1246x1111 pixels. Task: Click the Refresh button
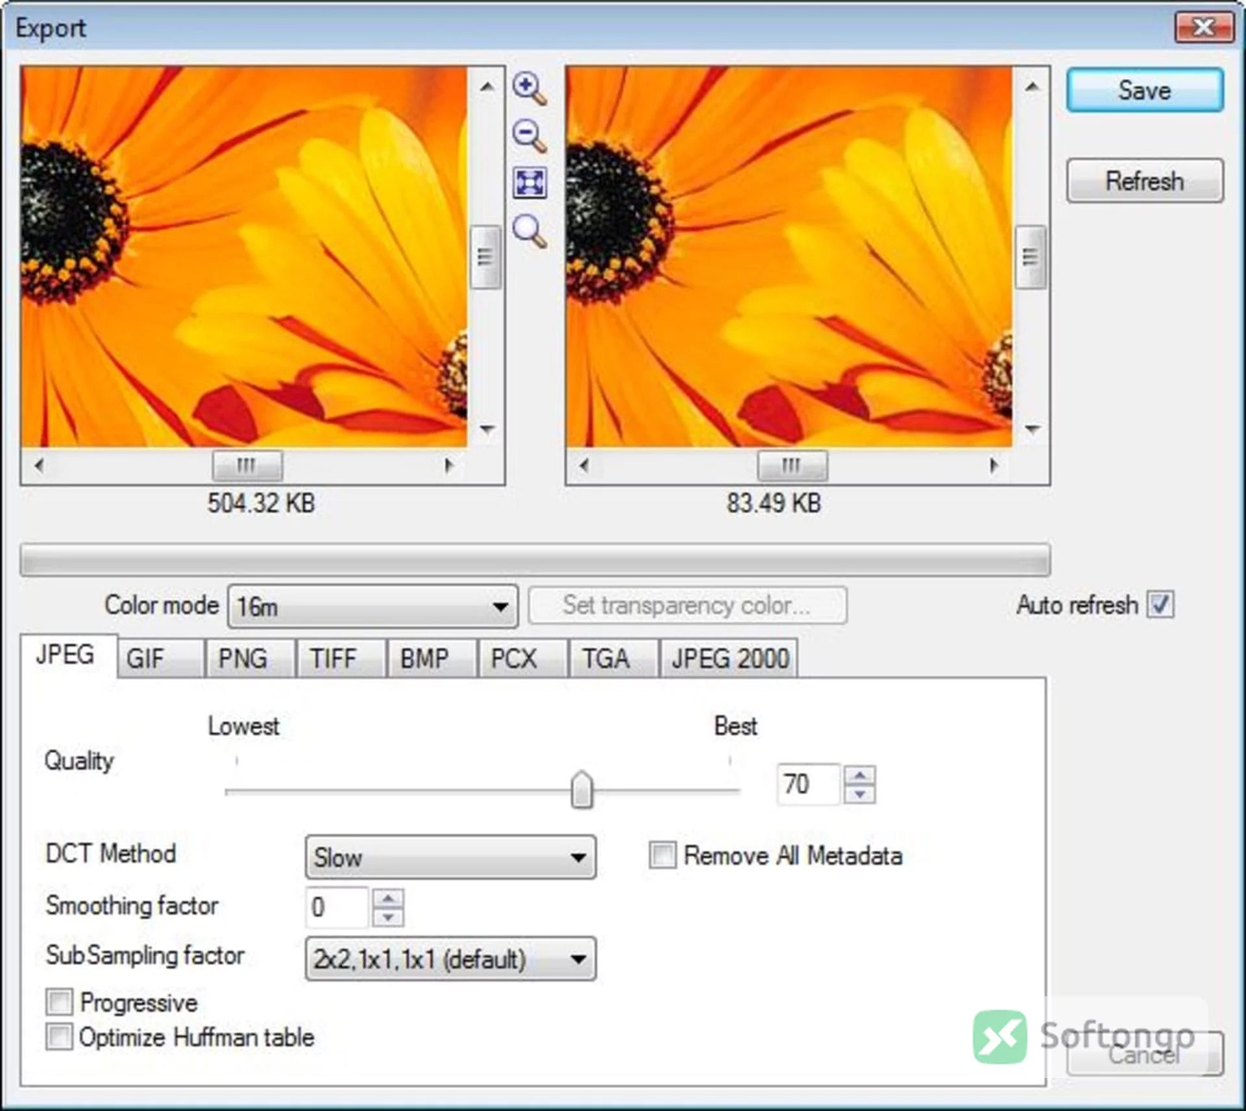1145,181
